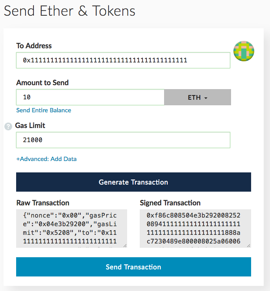270x291 pixels.
Task: Focus the To Address input field
Action: pos(123,60)
